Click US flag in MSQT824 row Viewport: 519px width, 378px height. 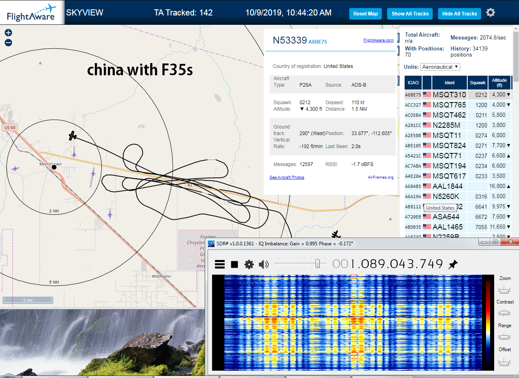(427, 146)
